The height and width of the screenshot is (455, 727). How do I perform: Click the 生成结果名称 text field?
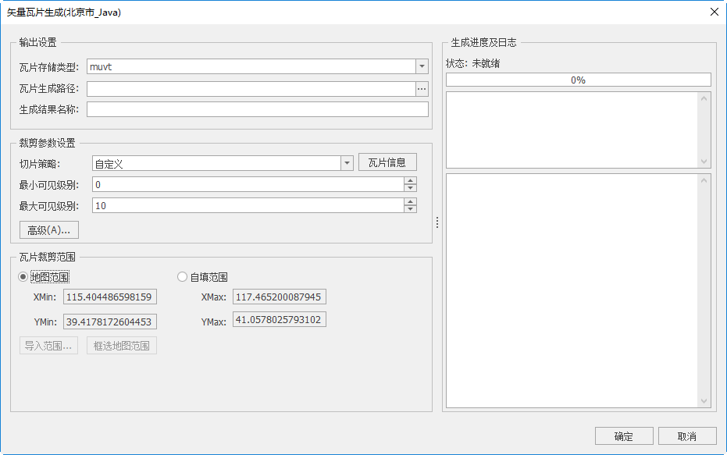tap(258, 109)
